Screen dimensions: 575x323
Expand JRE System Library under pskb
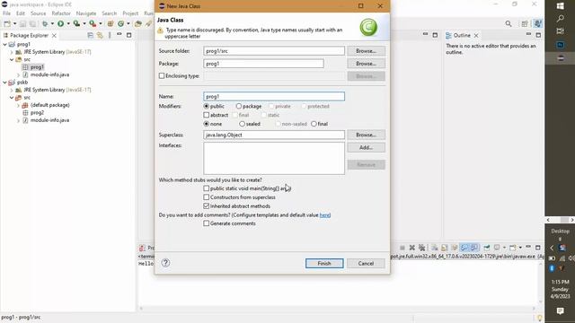point(12,90)
